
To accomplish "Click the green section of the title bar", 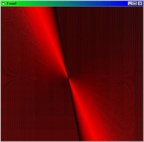I will pos(29,4).
